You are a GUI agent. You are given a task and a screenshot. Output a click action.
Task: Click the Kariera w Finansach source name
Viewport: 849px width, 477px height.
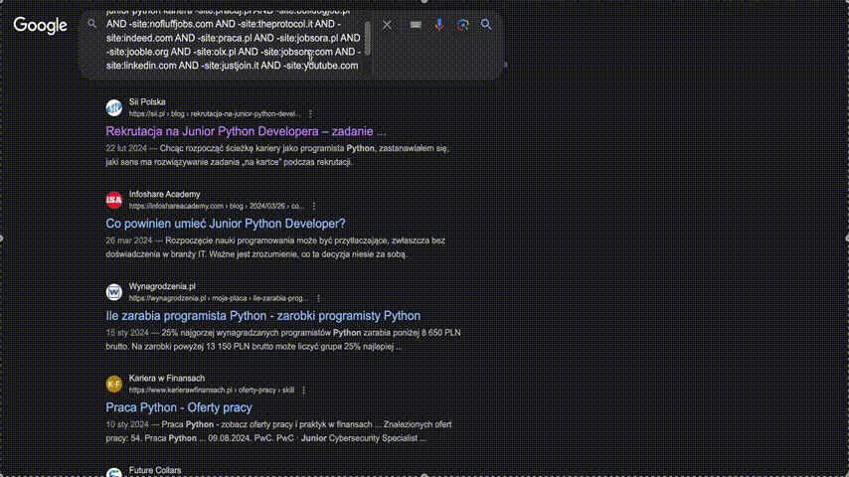point(167,378)
